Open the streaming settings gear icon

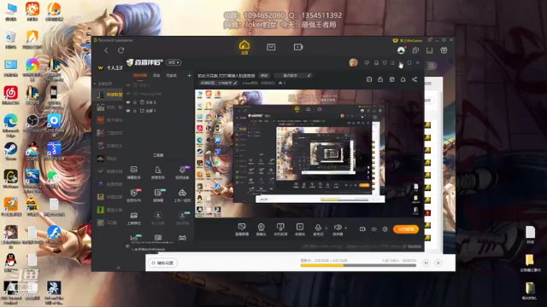(385, 229)
